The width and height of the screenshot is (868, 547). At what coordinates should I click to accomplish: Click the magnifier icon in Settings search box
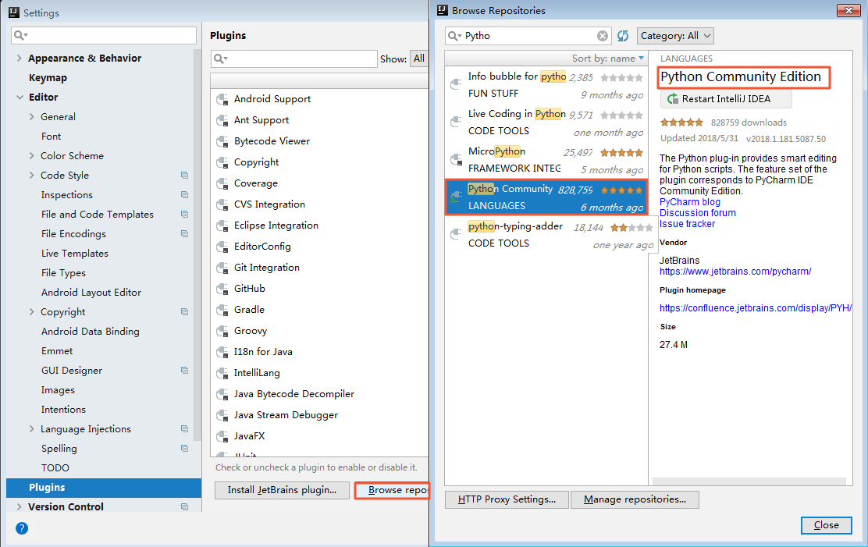[x=20, y=35]
